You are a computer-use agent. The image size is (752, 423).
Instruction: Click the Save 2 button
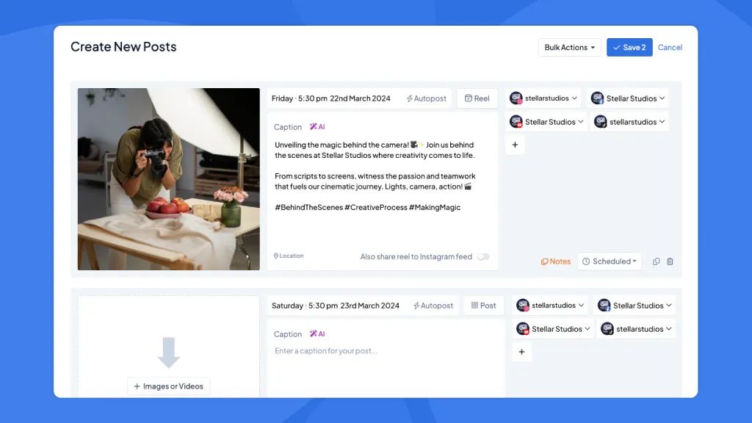pos(629,47)
